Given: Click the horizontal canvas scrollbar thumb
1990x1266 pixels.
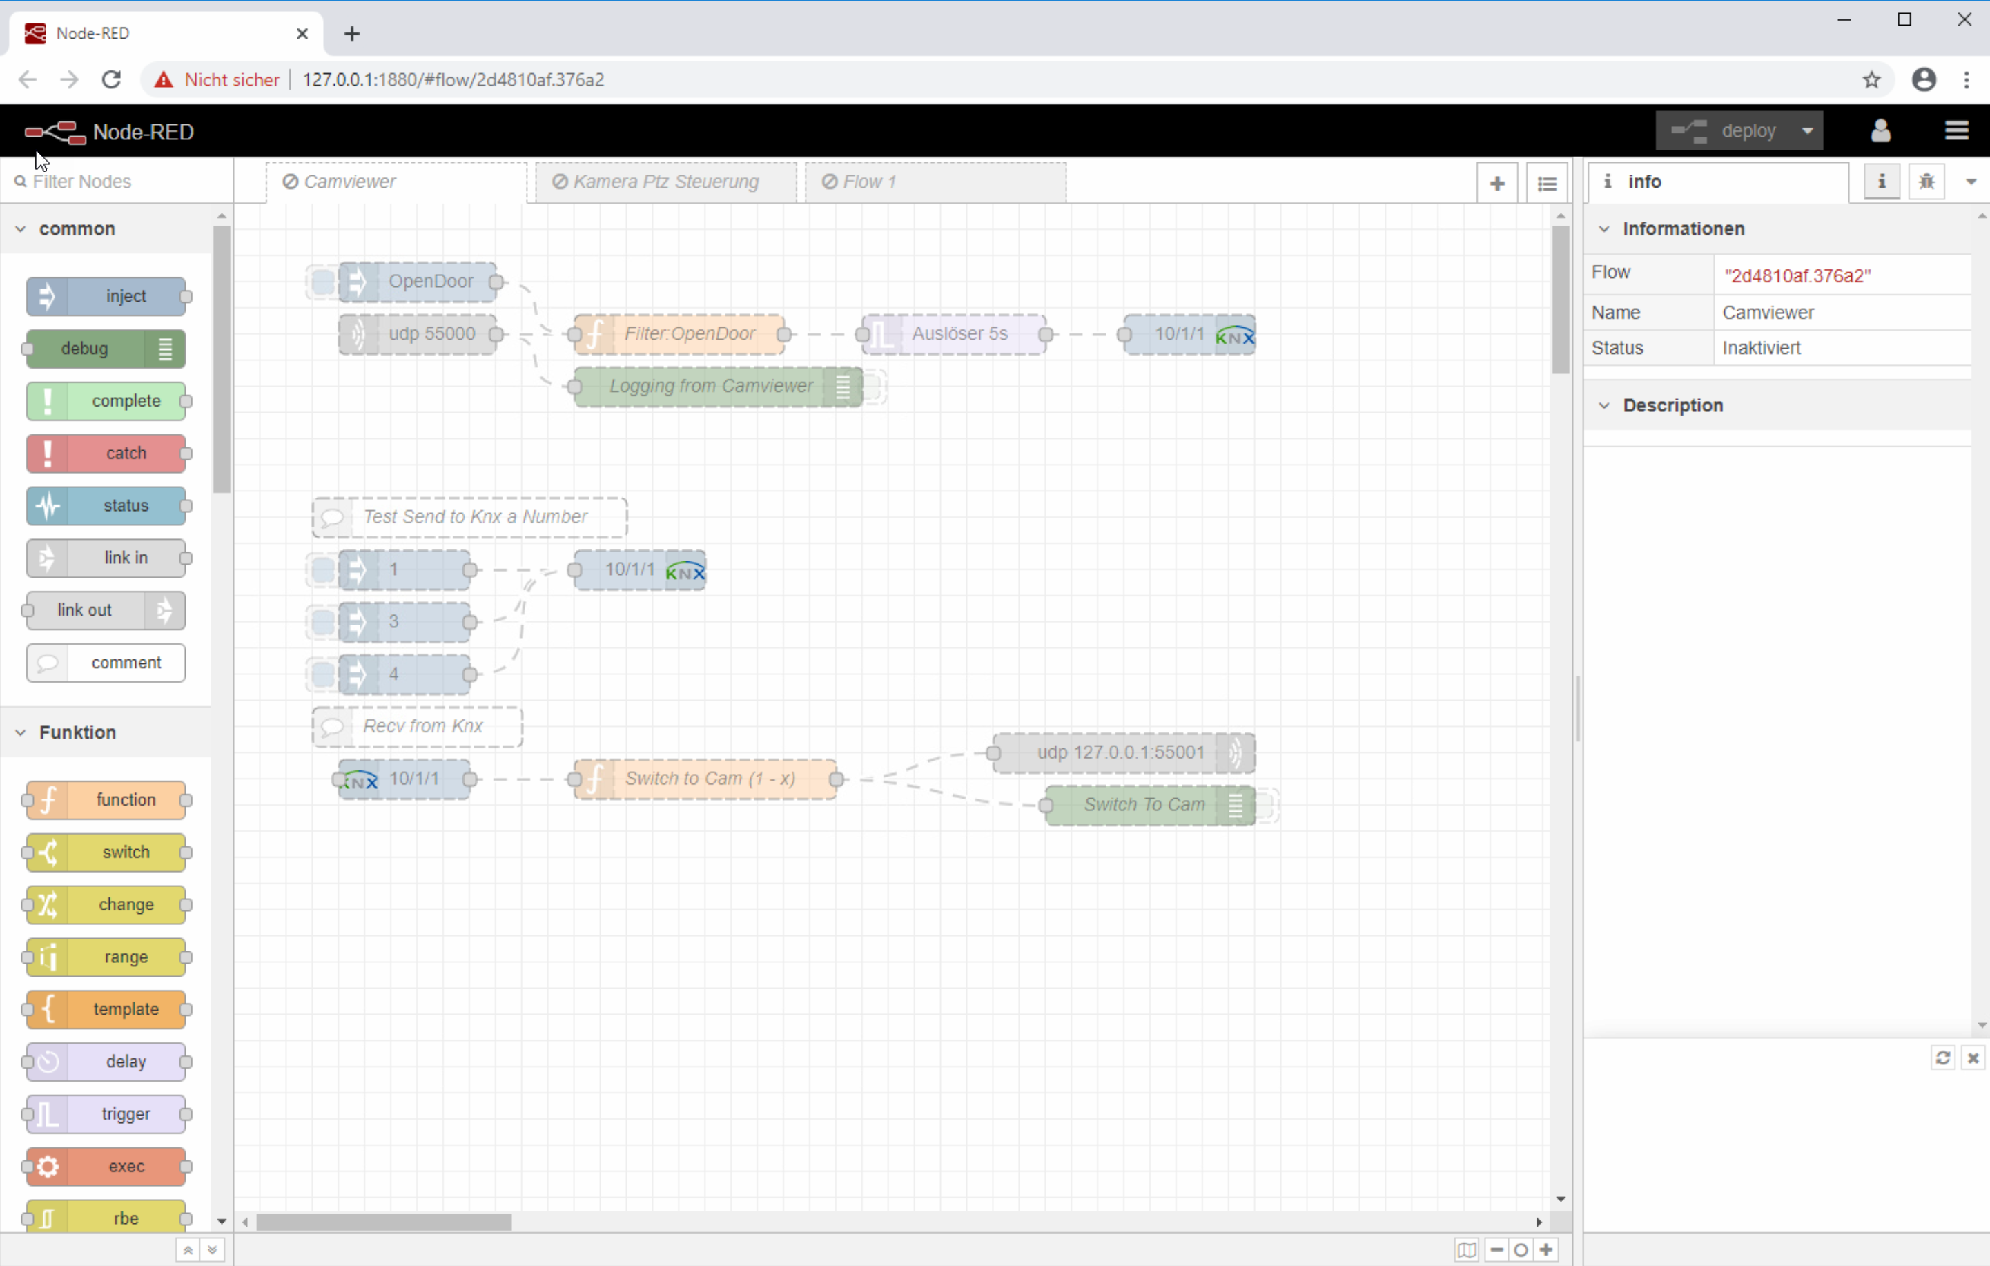Looking at the screenshot, I should pyautogui.click(x=384, y=1221).
